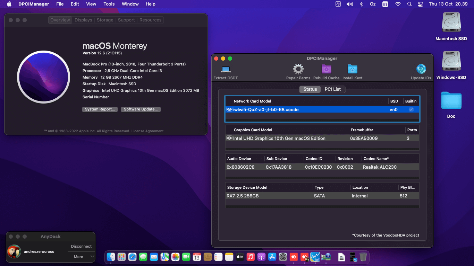Click the Storage Device Model column header

[247, 187]
